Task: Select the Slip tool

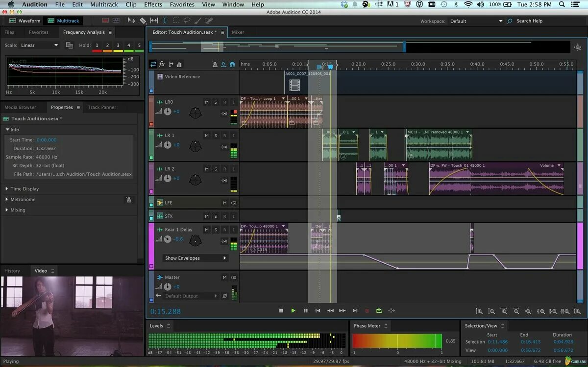Action: click(x=154, y=21)
